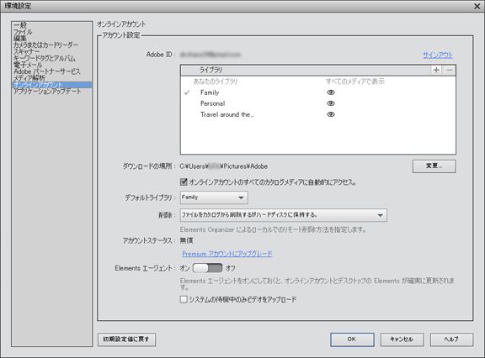Click the ライブラリ column header
This screenshot has height=358, width=485.
(x=211, y=70)
